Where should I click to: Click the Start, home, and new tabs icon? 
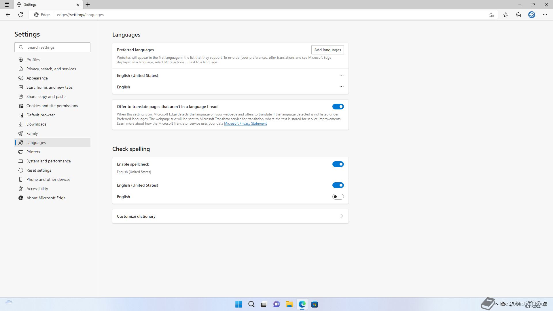pyautogui.click(x=21, y=87)
